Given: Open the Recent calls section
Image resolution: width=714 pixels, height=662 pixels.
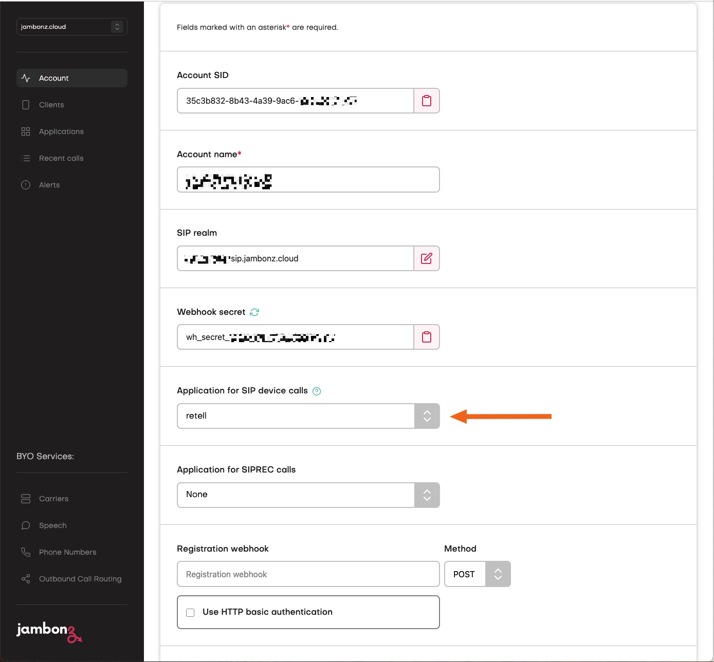Looking at the screenshot, I should click(61, 158).
